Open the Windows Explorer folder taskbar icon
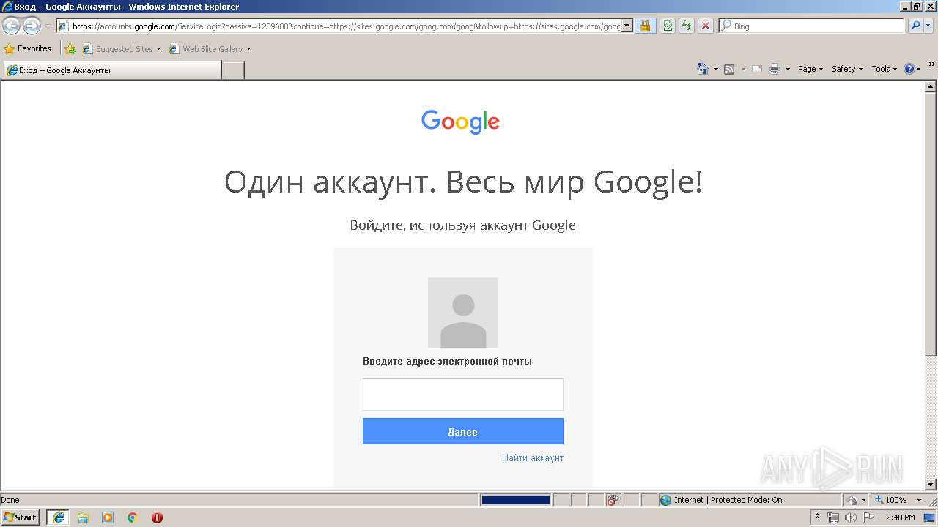938x527 pixels. tap(83, 517)
